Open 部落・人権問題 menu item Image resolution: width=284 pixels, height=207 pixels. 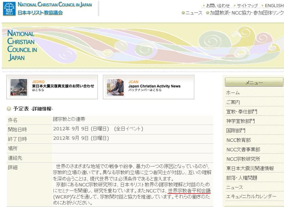[242, 178]
